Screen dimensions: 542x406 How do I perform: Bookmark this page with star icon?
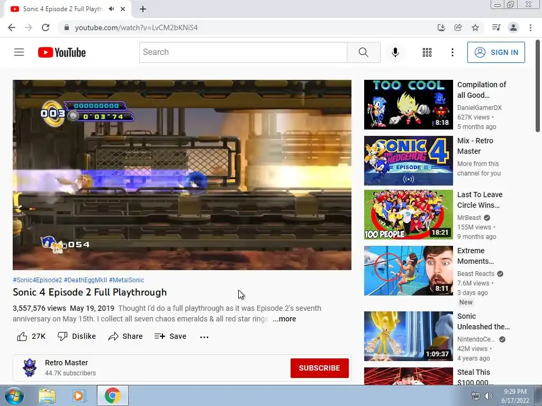475,27
